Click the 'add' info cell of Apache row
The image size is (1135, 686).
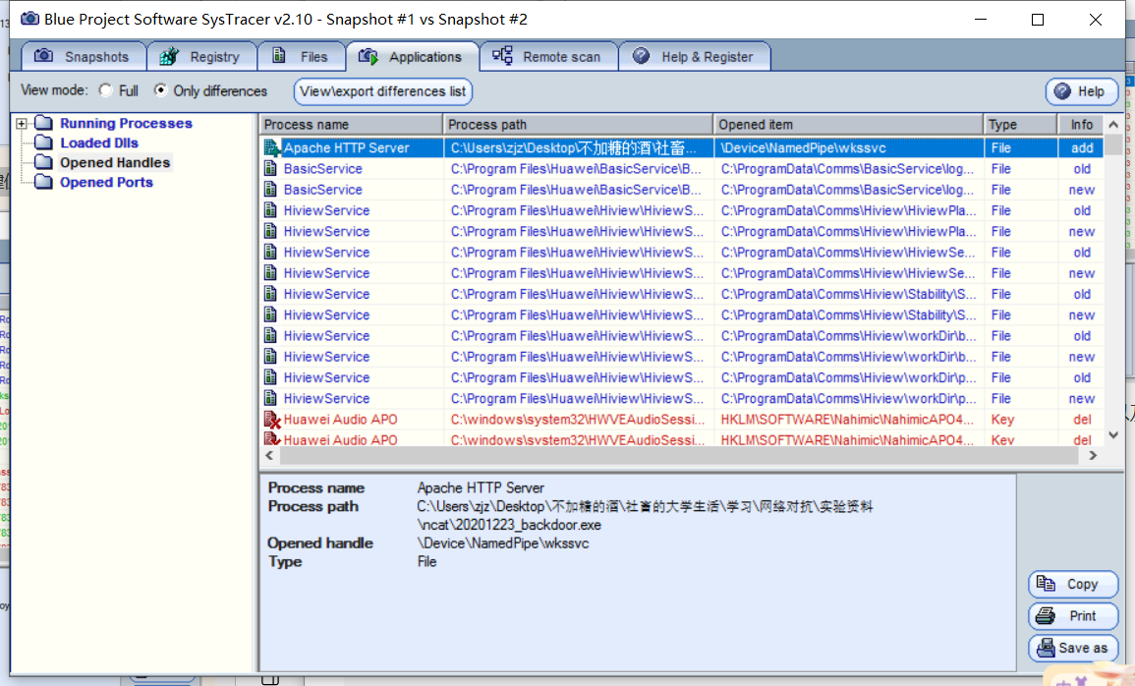pyautogui.click(x=1082, y=147)
